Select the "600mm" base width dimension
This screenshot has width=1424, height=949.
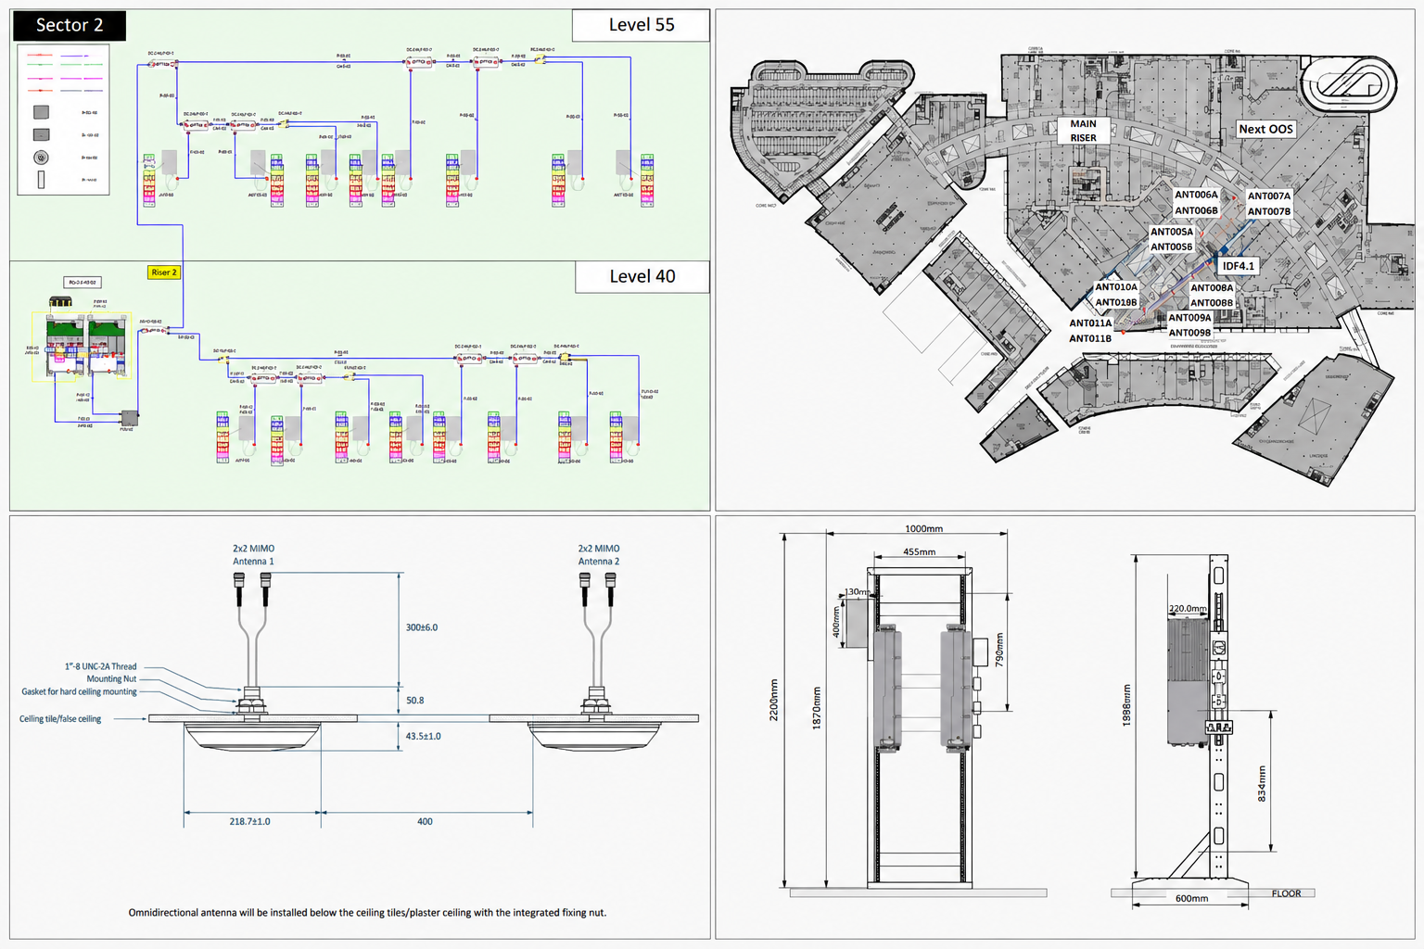click(1192, 898)
